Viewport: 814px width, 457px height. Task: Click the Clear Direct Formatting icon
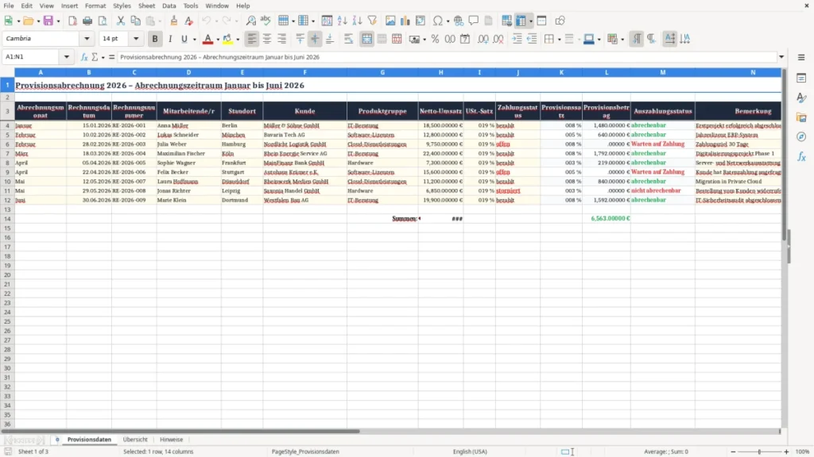189,21
